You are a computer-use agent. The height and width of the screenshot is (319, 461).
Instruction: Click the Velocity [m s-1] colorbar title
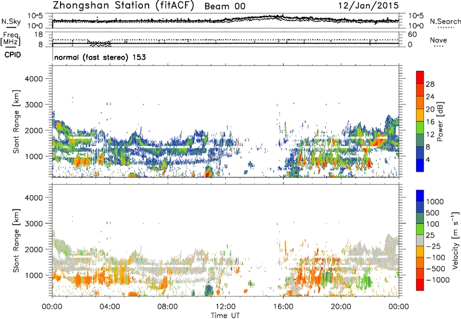[455, 240]
